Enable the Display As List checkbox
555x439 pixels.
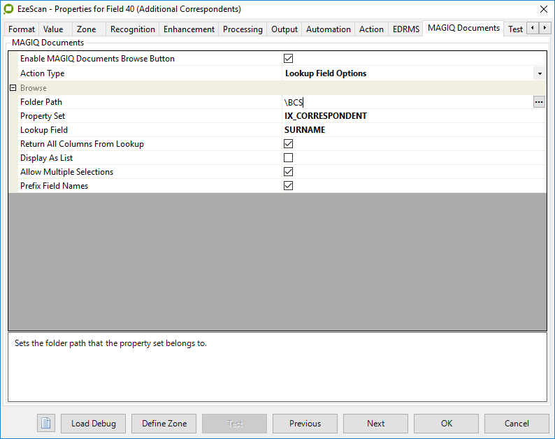click(288, 158)
